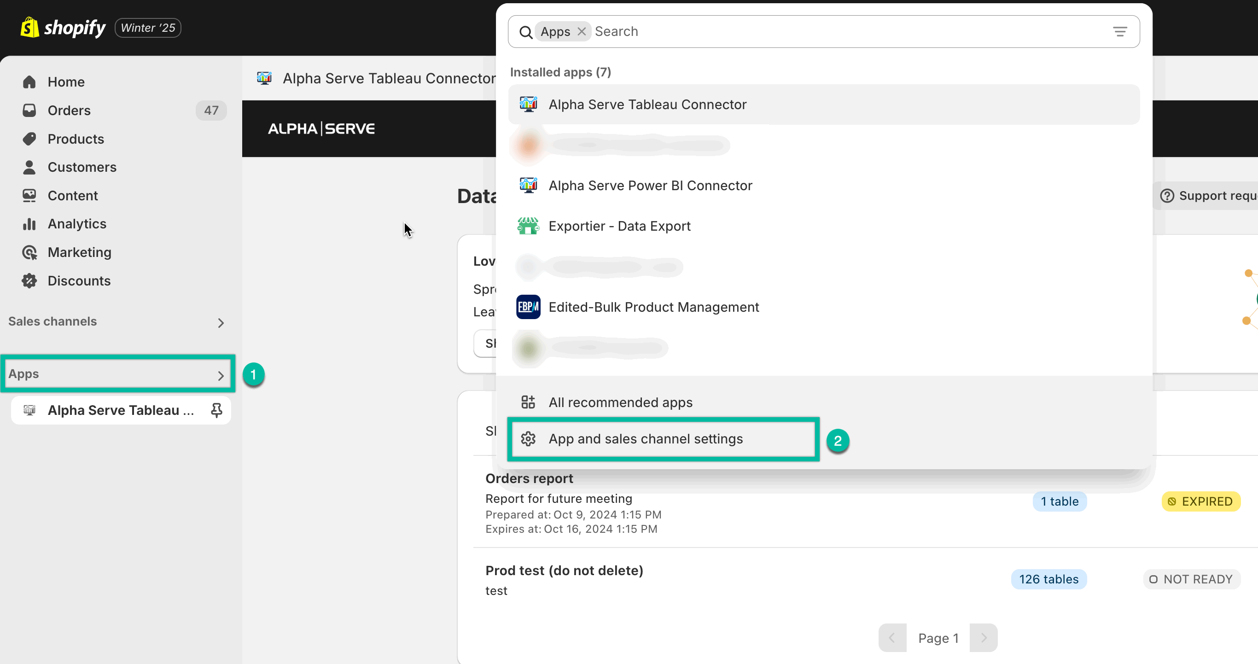Click the Home house icon

point(29,82)
